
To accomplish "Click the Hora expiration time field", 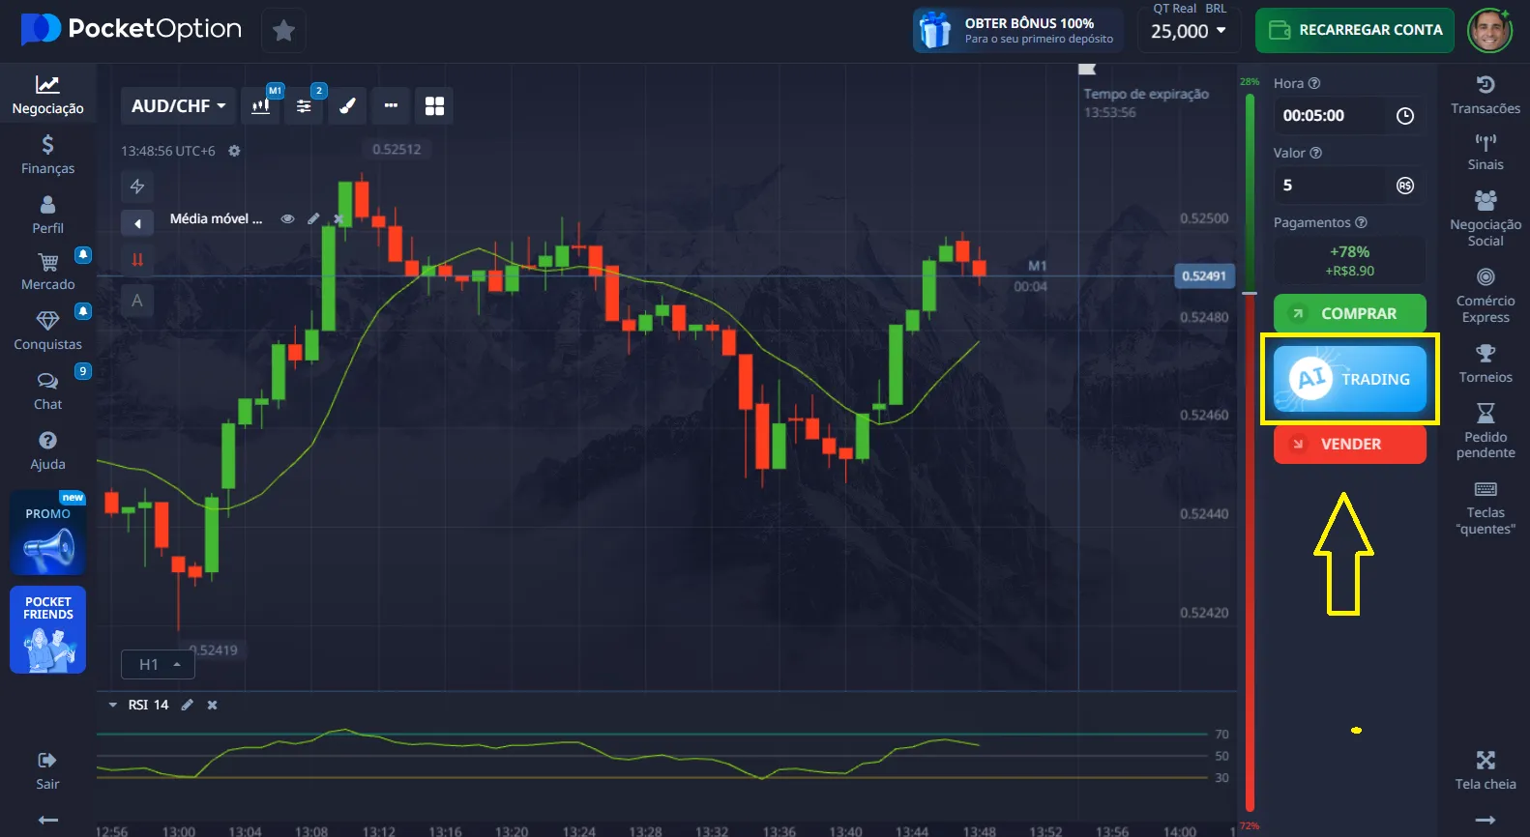I will tap(1333, 116).
